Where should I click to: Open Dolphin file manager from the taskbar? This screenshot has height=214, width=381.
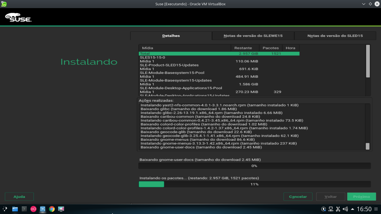click(15, 209)
